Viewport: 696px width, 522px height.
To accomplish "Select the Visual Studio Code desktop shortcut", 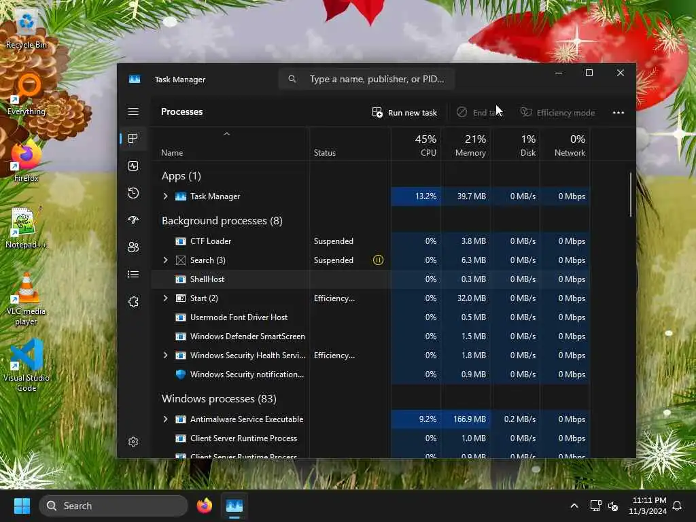I will point(27,365).
